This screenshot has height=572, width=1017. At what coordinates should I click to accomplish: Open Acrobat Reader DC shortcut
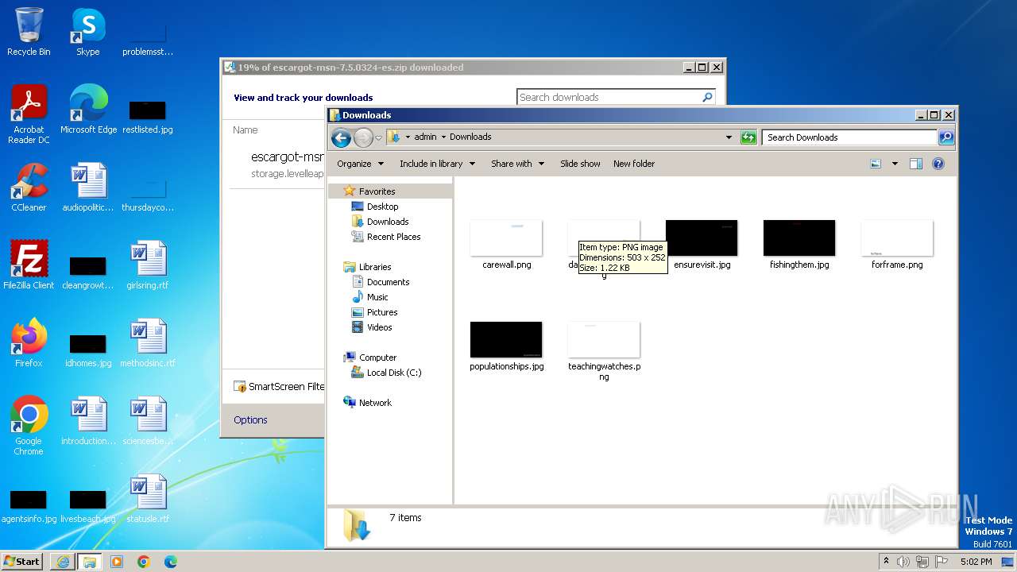click(x=29, y=114)
